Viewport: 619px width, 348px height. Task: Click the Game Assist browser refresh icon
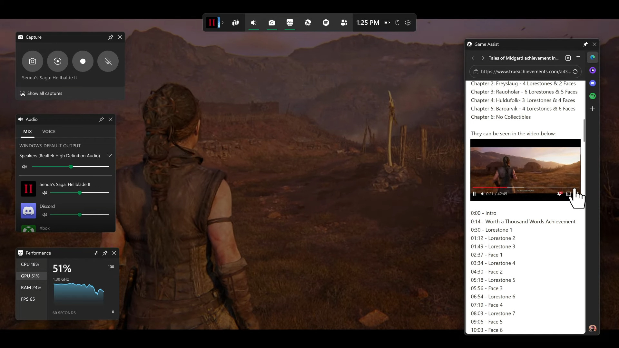pyautogui.click(x=575, y=71)
